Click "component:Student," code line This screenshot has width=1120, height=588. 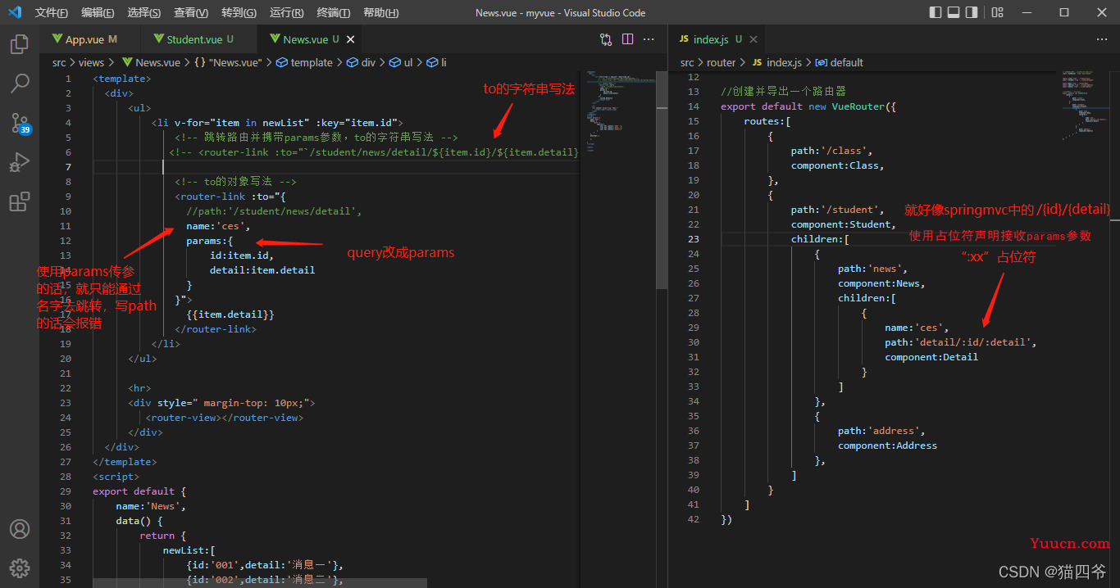point(844,224)
